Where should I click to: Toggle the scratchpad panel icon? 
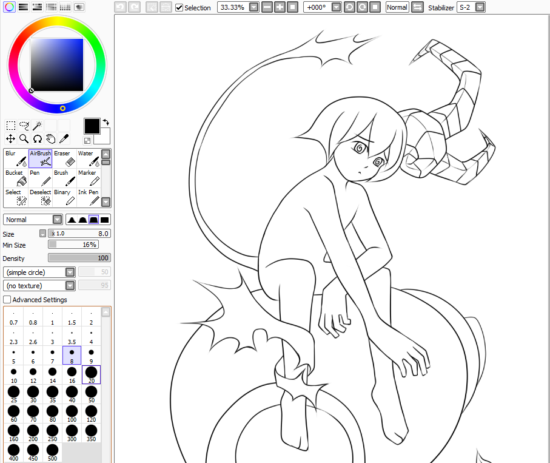pos(79,7)
